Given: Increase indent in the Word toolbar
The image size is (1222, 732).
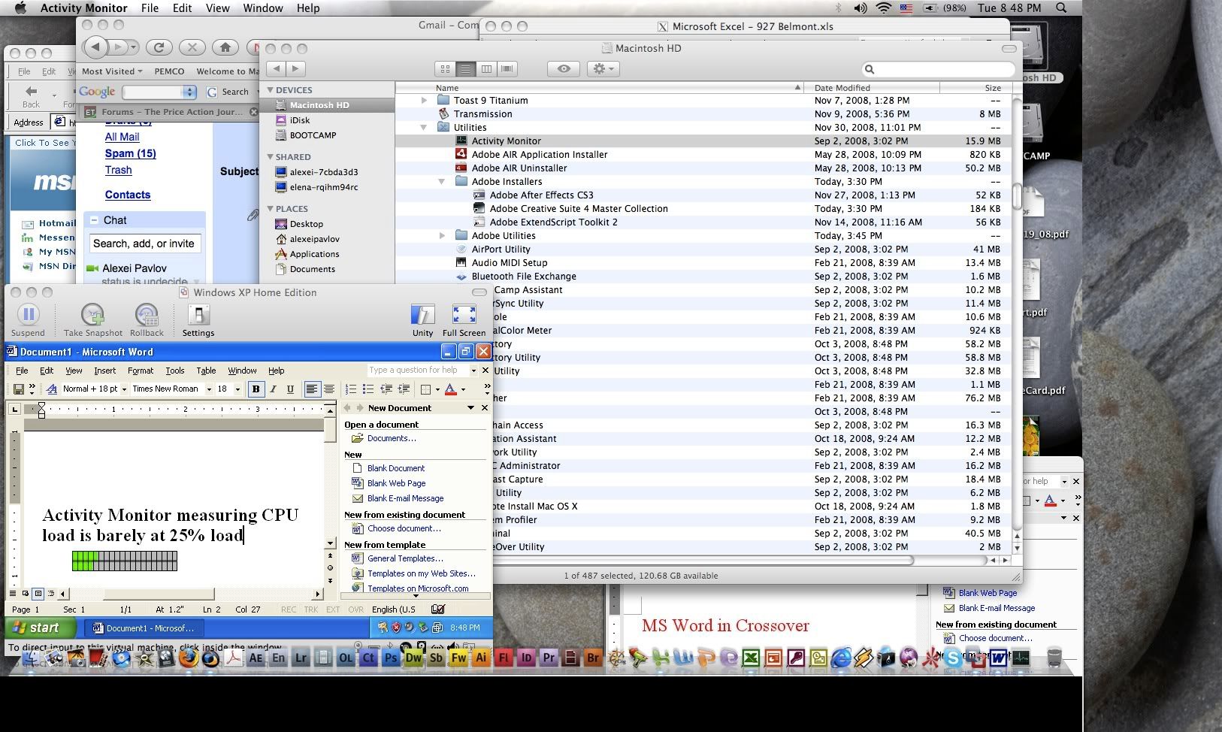Looking at the screenshot, I should pos(404,389).
